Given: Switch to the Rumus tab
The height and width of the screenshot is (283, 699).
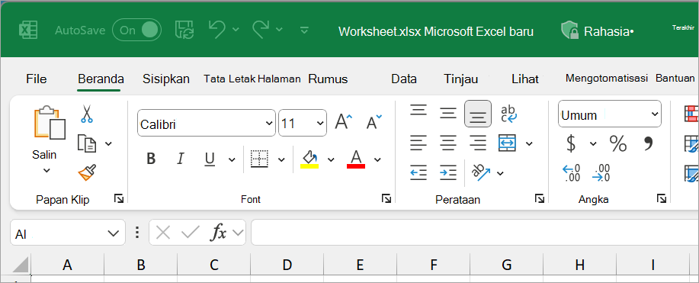Looking at the screenshot, I should pyautogui.click(x=328, y=79).
